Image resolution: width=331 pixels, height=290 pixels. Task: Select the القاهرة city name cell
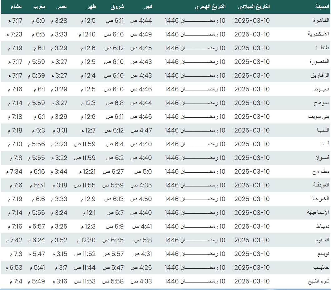[x=321, y=21]
